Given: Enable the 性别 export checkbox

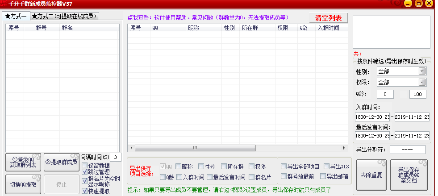Looking at the screenshot, I should click(201, 167).
